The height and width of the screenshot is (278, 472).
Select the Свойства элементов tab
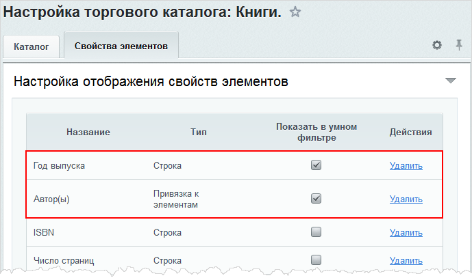pyautogui.click(x=121, y=46)
